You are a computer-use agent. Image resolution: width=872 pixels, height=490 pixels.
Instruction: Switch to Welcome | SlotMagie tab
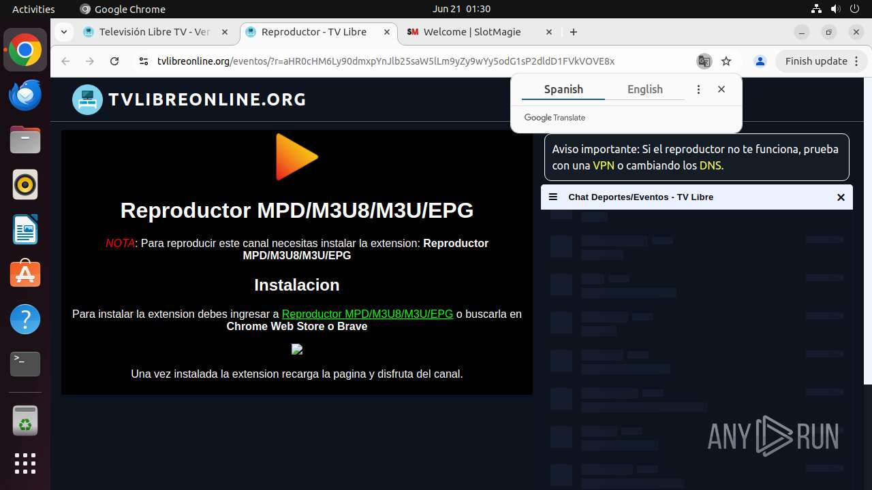point(471,32)
